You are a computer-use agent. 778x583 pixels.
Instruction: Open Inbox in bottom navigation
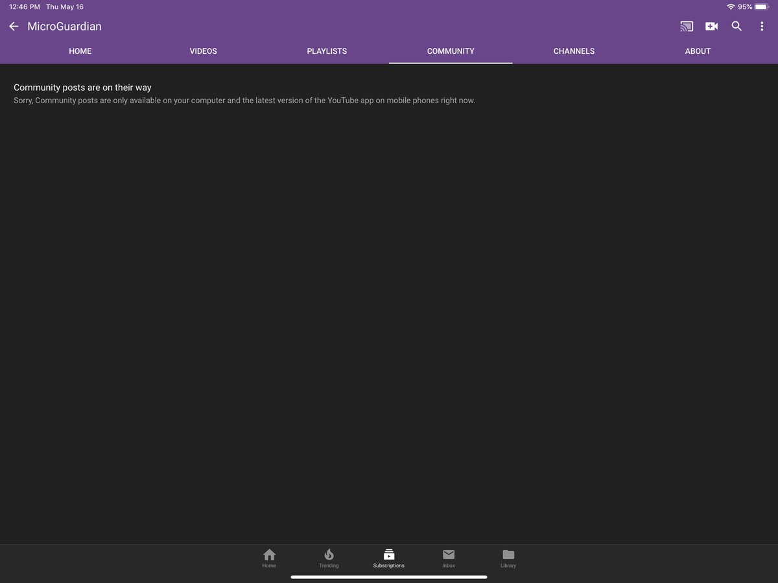449,558
